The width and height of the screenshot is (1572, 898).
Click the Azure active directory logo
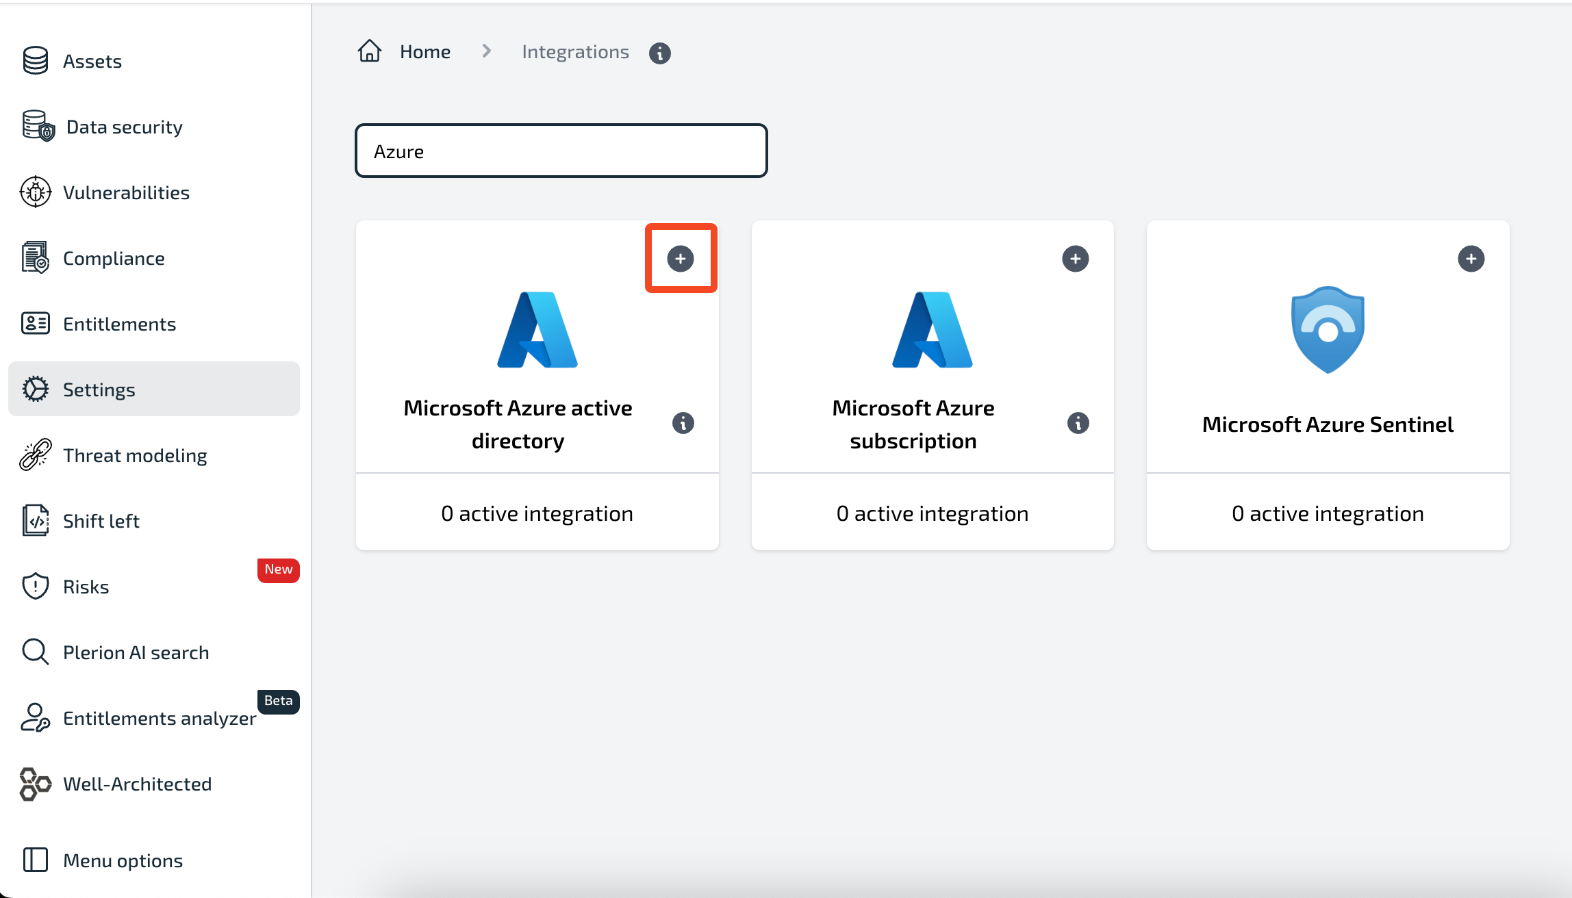pyautogui.click(x=537, y=330)
